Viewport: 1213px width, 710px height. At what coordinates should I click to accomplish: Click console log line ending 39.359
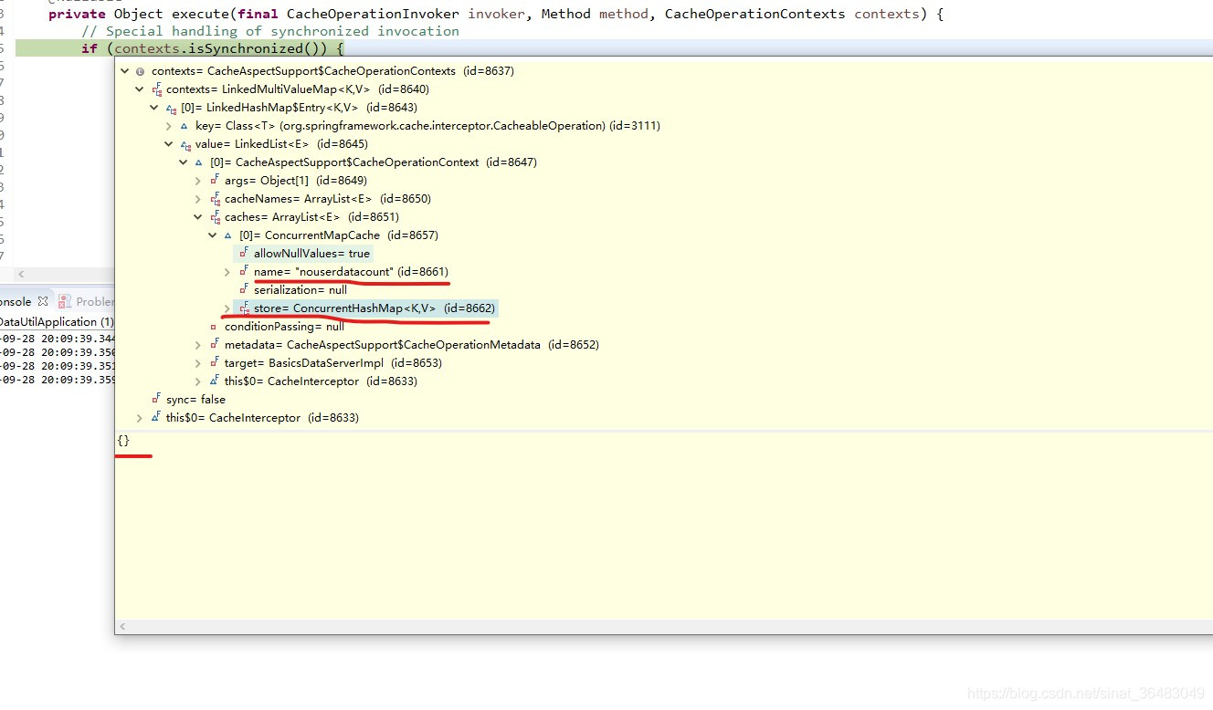coord(58,380)
